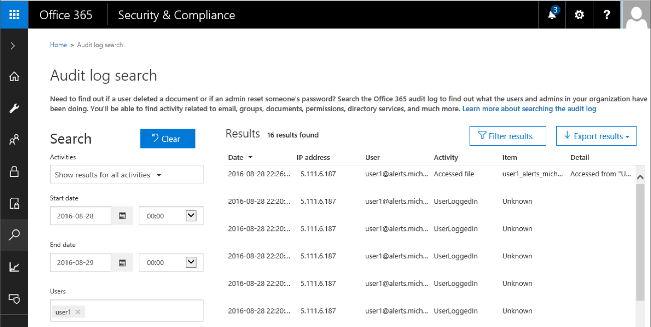
Task: Open the Home dashboard from the sidebar
Action: tap(14, 76)
